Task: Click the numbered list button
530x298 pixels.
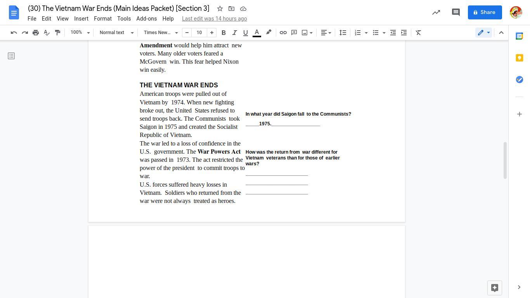Action: pyautogui.click(x=358, y=33)
